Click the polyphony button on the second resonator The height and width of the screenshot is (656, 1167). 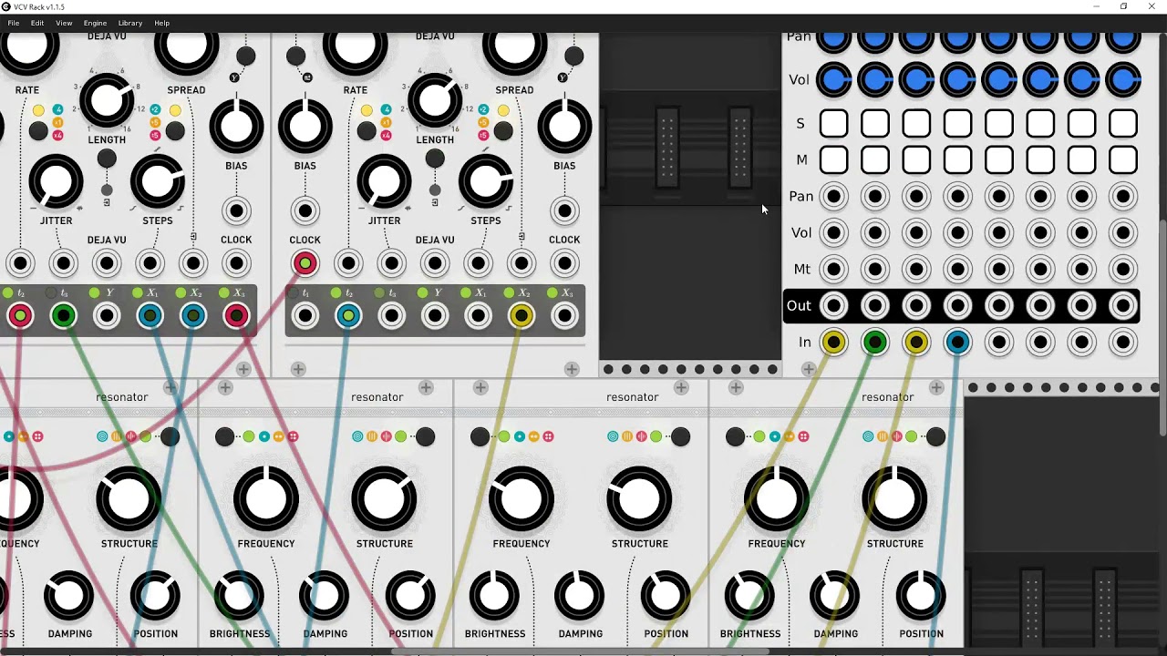(224, 436)
